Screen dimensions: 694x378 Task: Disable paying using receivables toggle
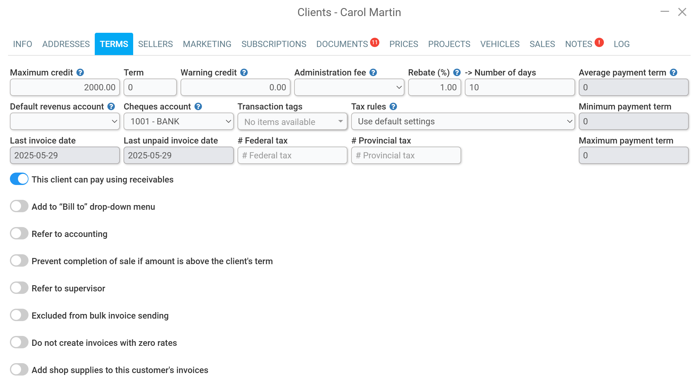[19, 179]
